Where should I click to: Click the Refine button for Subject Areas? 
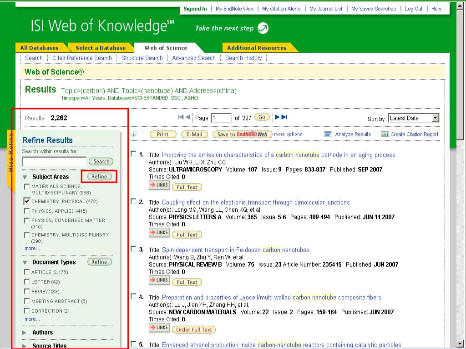click(100, 177)
